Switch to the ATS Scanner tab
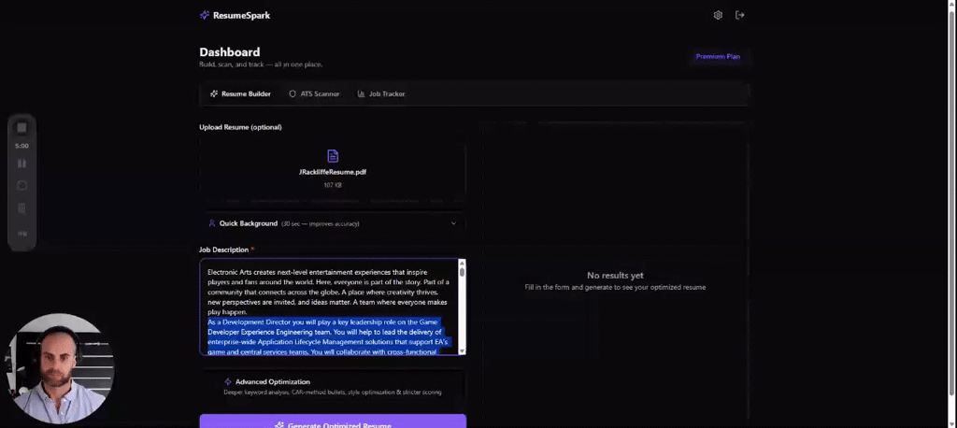The image size is (957, 428). pyautogui.click(x=314, y=94)
